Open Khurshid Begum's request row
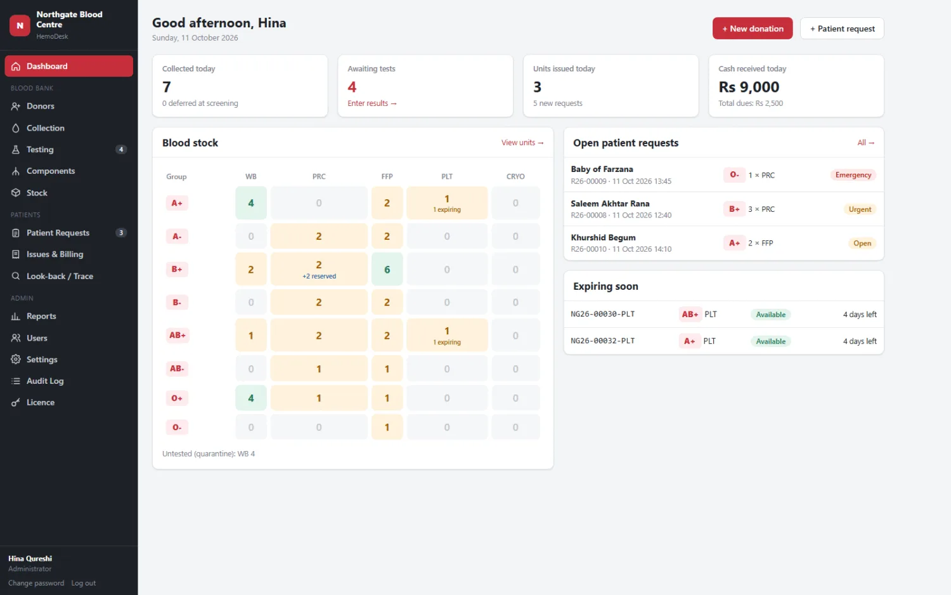951x595 pixels. pos(723,244)
